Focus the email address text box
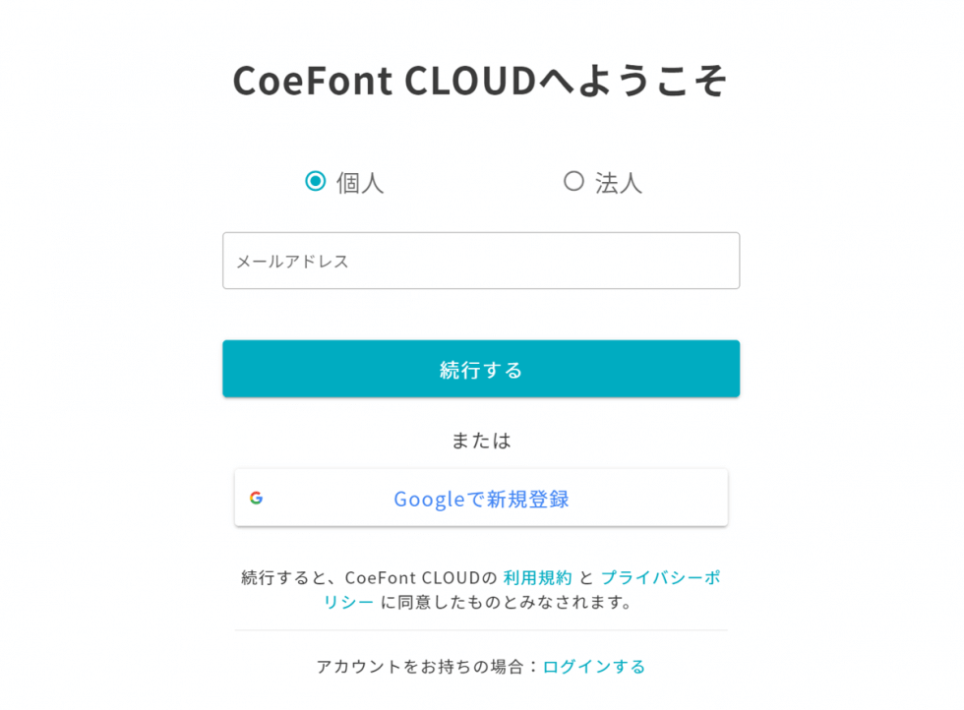964x710 pixels. pos(481,261)
